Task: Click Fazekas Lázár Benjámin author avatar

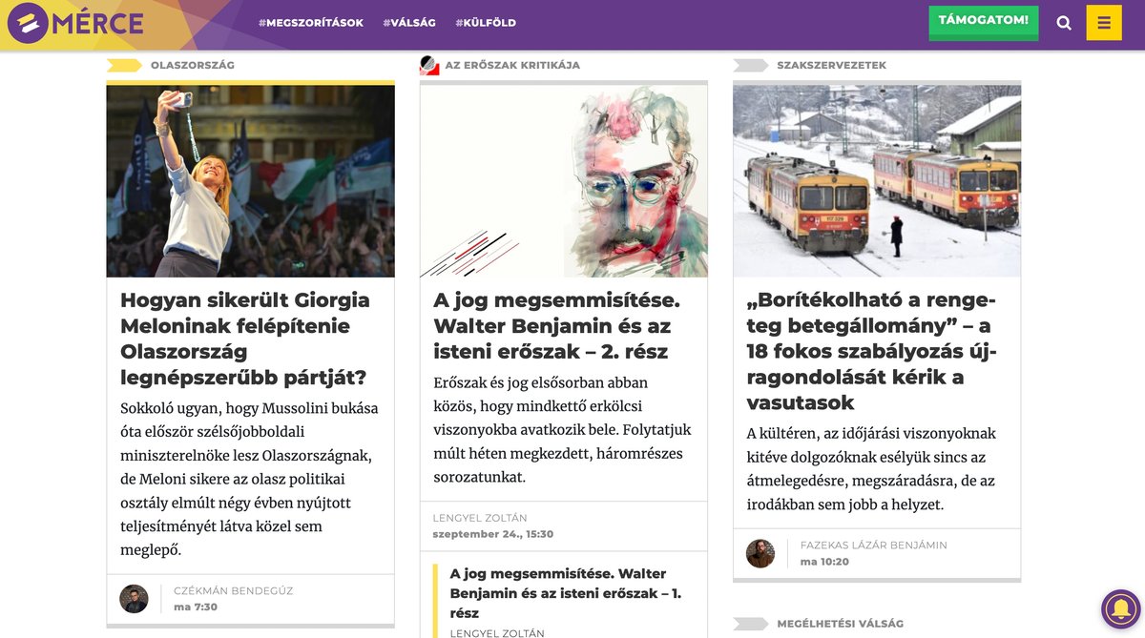Action: click(x=760, y=553)
